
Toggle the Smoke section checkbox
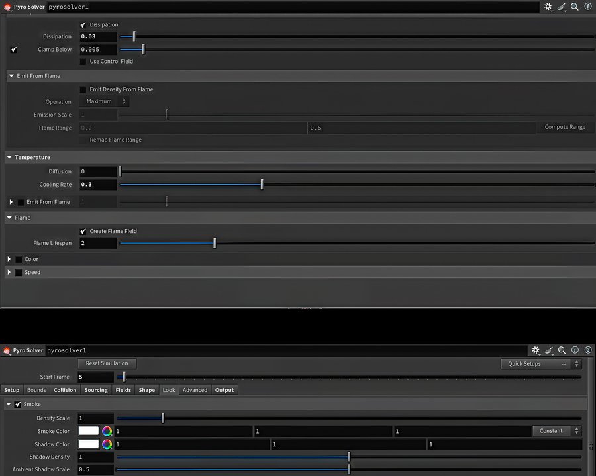tap(17, 405)
